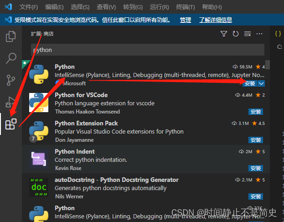The image size is (284, 222).
Task: Install Python Extension Pack
Action: tap(256, 140)
